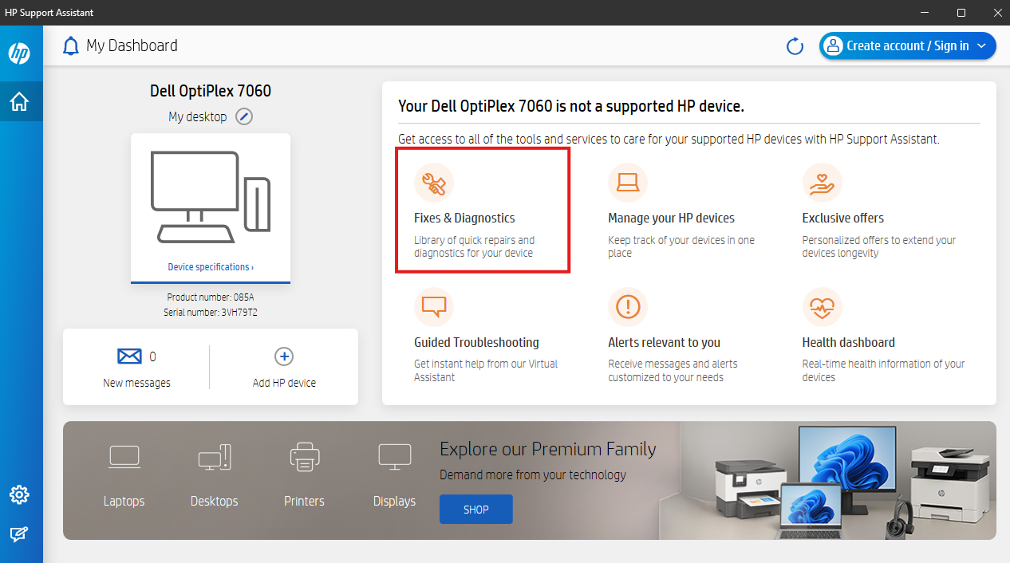1010x563 pixels.
Task: Expand the Sign in dropdown chevron
Action: [982, 46]
